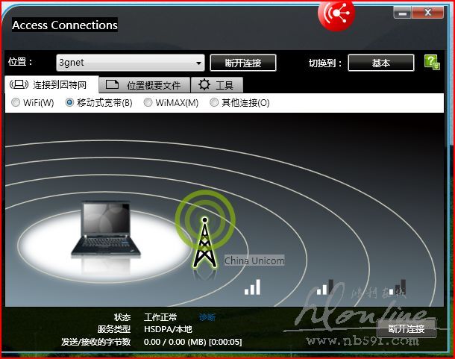Click the middle signal strength bars icon
The image size is (455, 359).
(x=324, y=287)
